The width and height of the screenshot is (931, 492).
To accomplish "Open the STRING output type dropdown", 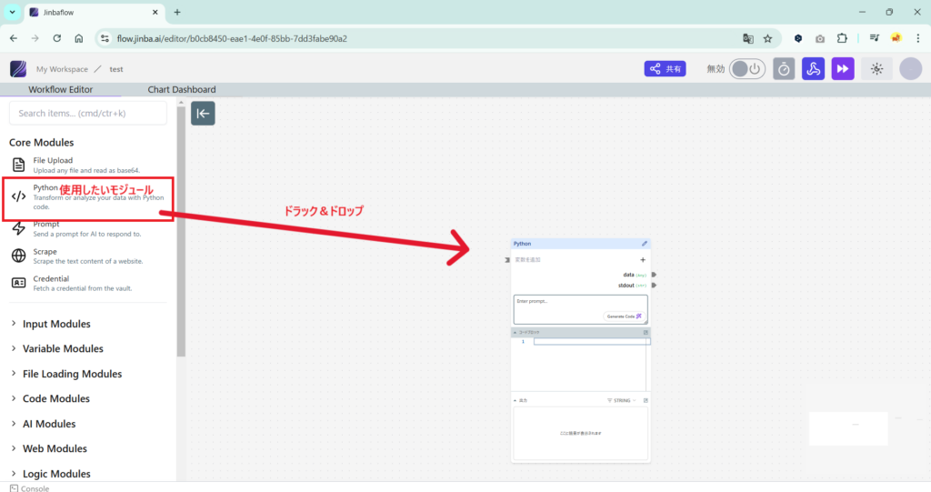I will [623, 400].
